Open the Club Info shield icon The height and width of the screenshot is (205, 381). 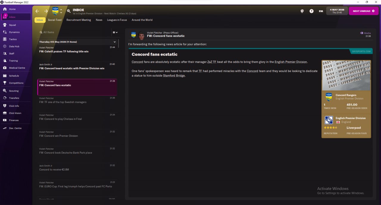coord(5,106)
